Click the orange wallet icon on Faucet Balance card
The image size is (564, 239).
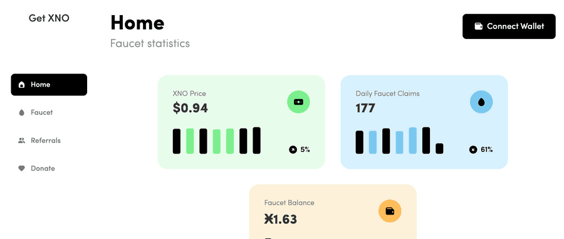pos(390,211)
